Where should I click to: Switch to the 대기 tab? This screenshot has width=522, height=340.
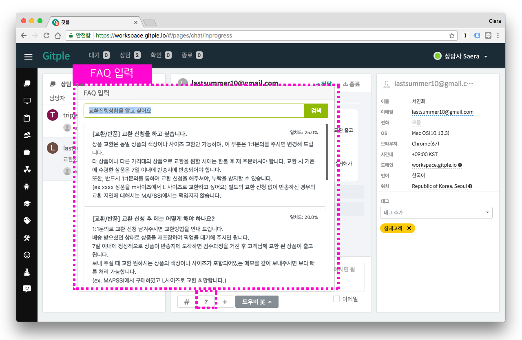click(x=99, y=55)
